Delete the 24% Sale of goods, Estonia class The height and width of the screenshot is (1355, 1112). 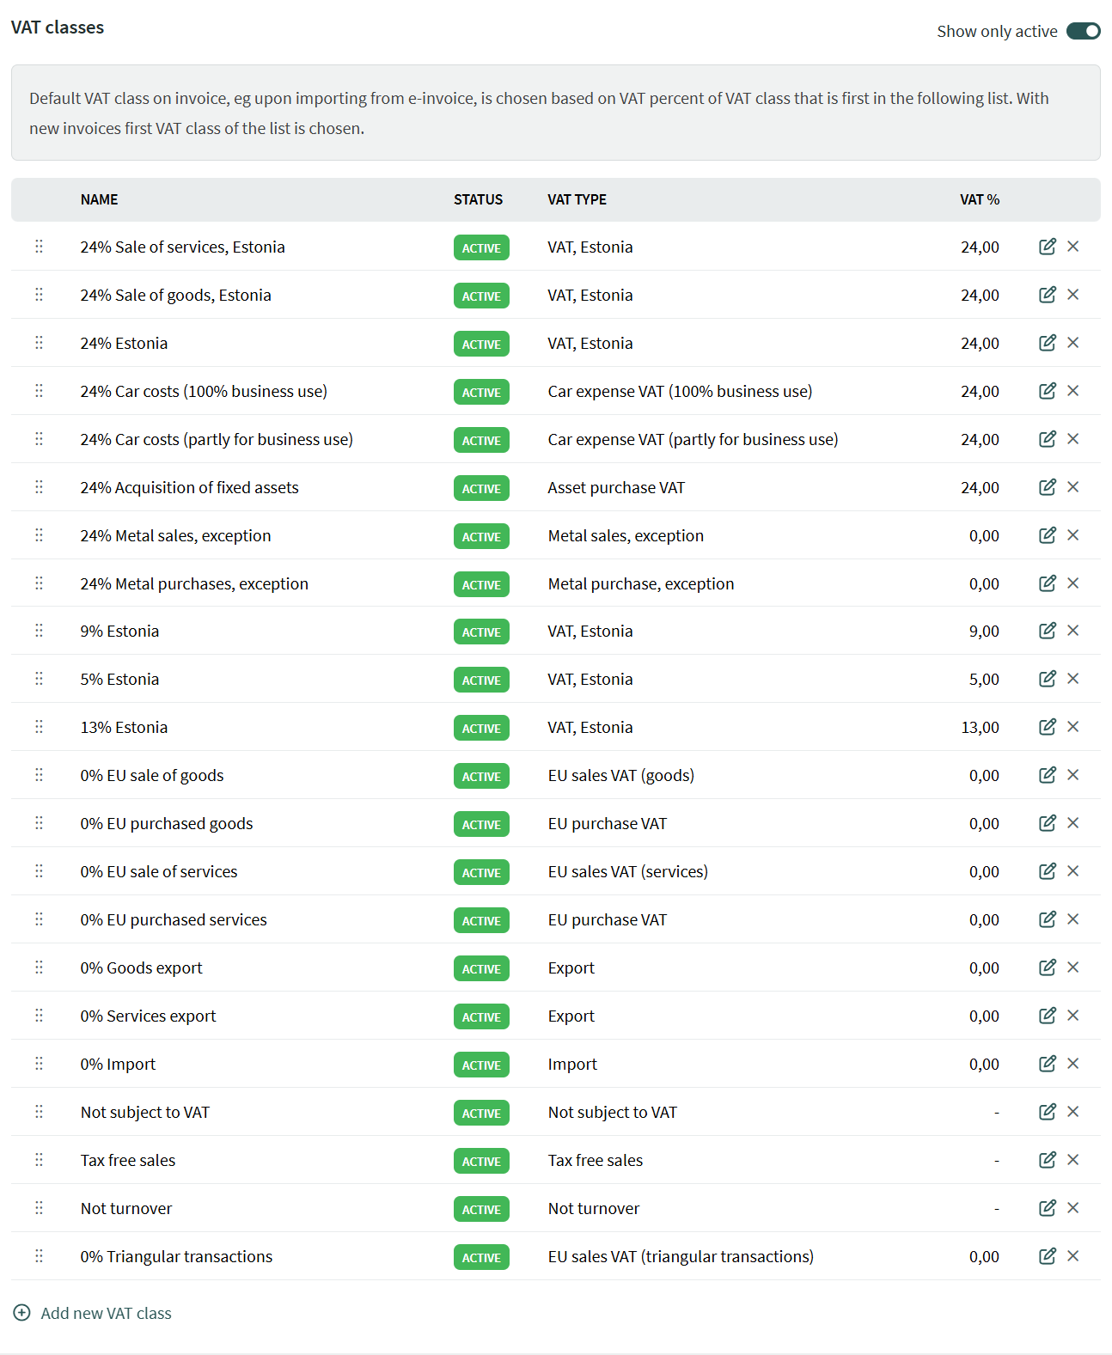[1072, 295]
